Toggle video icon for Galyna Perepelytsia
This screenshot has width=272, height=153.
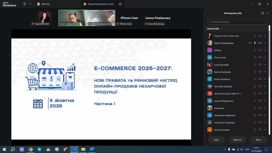click(260, 43)
